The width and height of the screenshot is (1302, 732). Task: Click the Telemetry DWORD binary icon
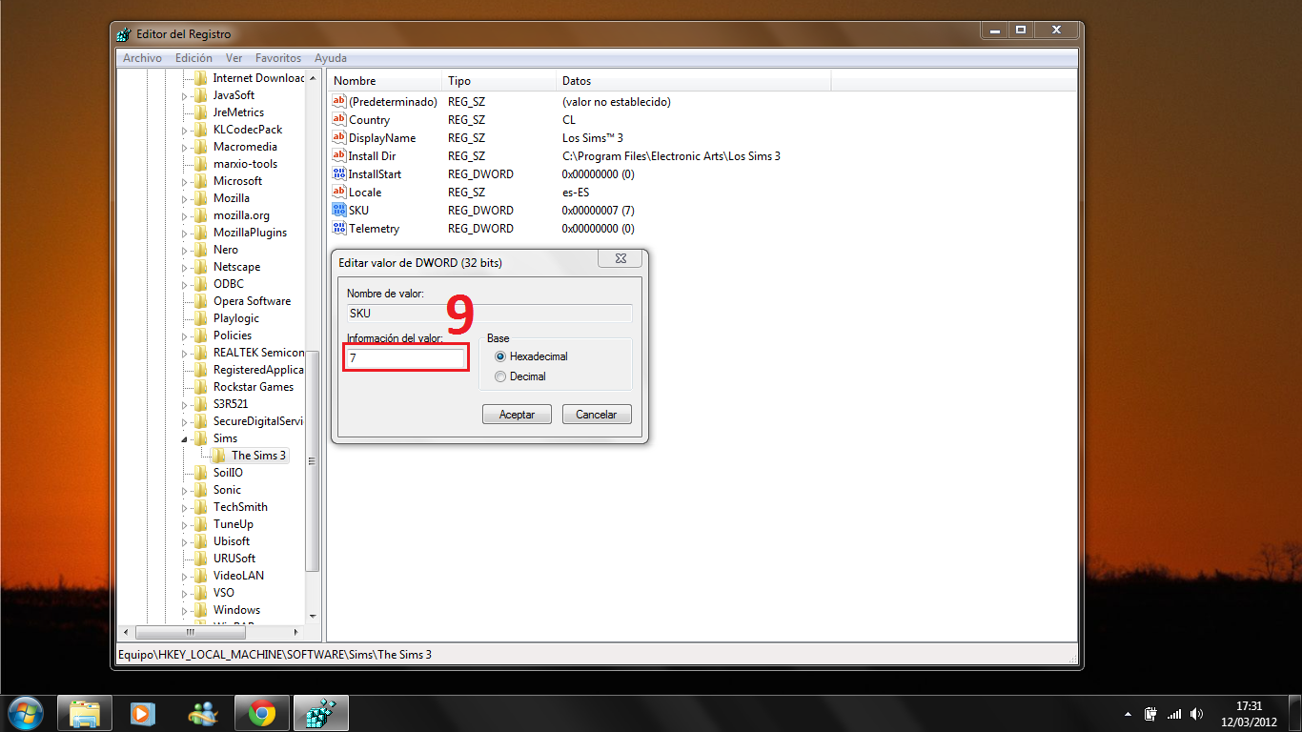tap(338, 228)
